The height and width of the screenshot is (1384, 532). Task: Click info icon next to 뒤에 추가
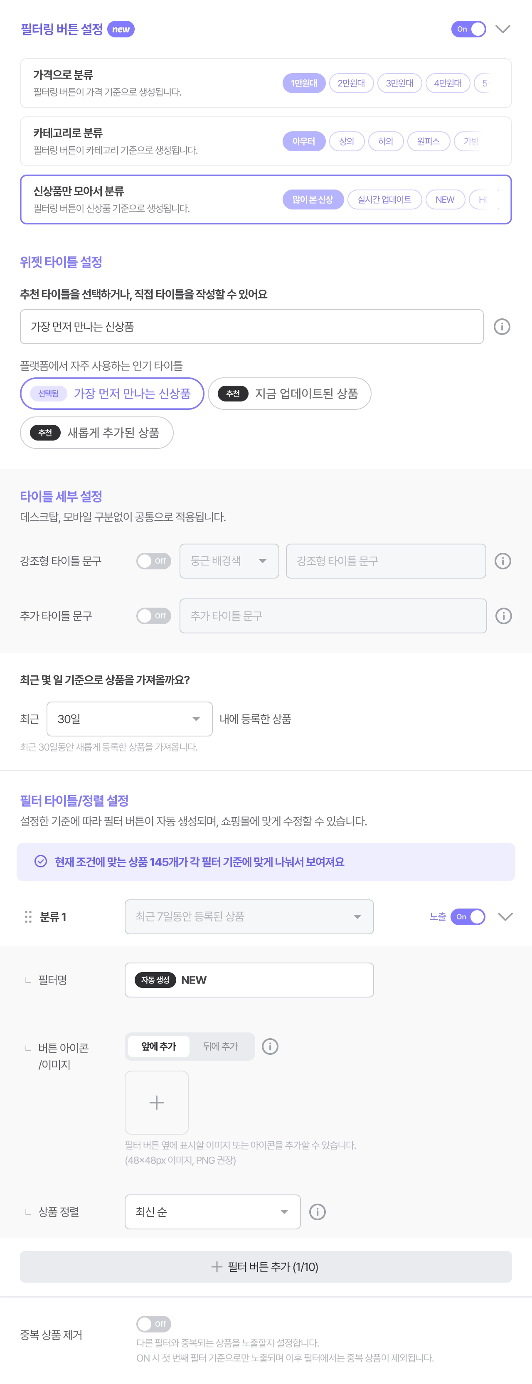(x=270, y=1046)
